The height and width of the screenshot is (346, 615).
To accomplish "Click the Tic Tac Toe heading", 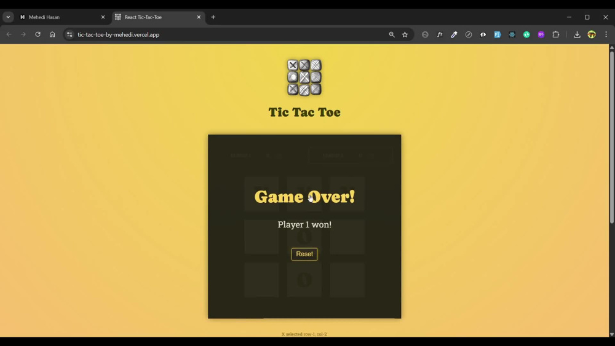I will [x=304, y=112].
